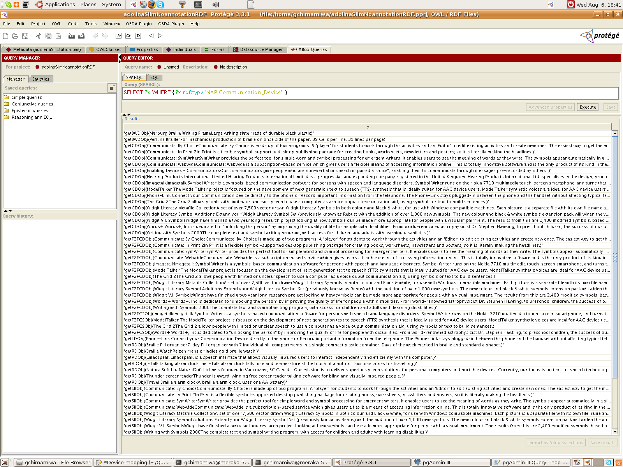This screenshot has width=623, height=467.
Task: Select the EQL query tab
Action: 155,77
